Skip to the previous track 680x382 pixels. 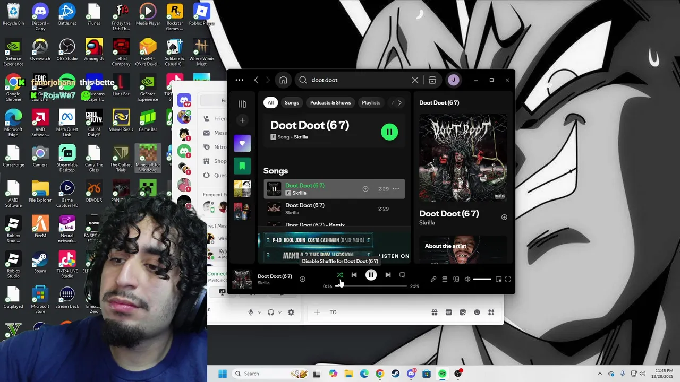click(354, 275)
